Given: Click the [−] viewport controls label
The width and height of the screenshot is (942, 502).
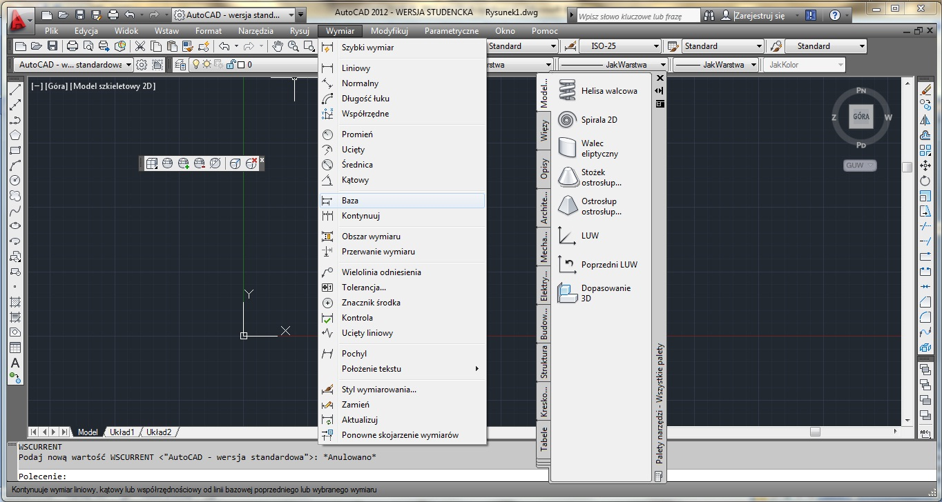Looking at the screenshot, I should (37, 86).
